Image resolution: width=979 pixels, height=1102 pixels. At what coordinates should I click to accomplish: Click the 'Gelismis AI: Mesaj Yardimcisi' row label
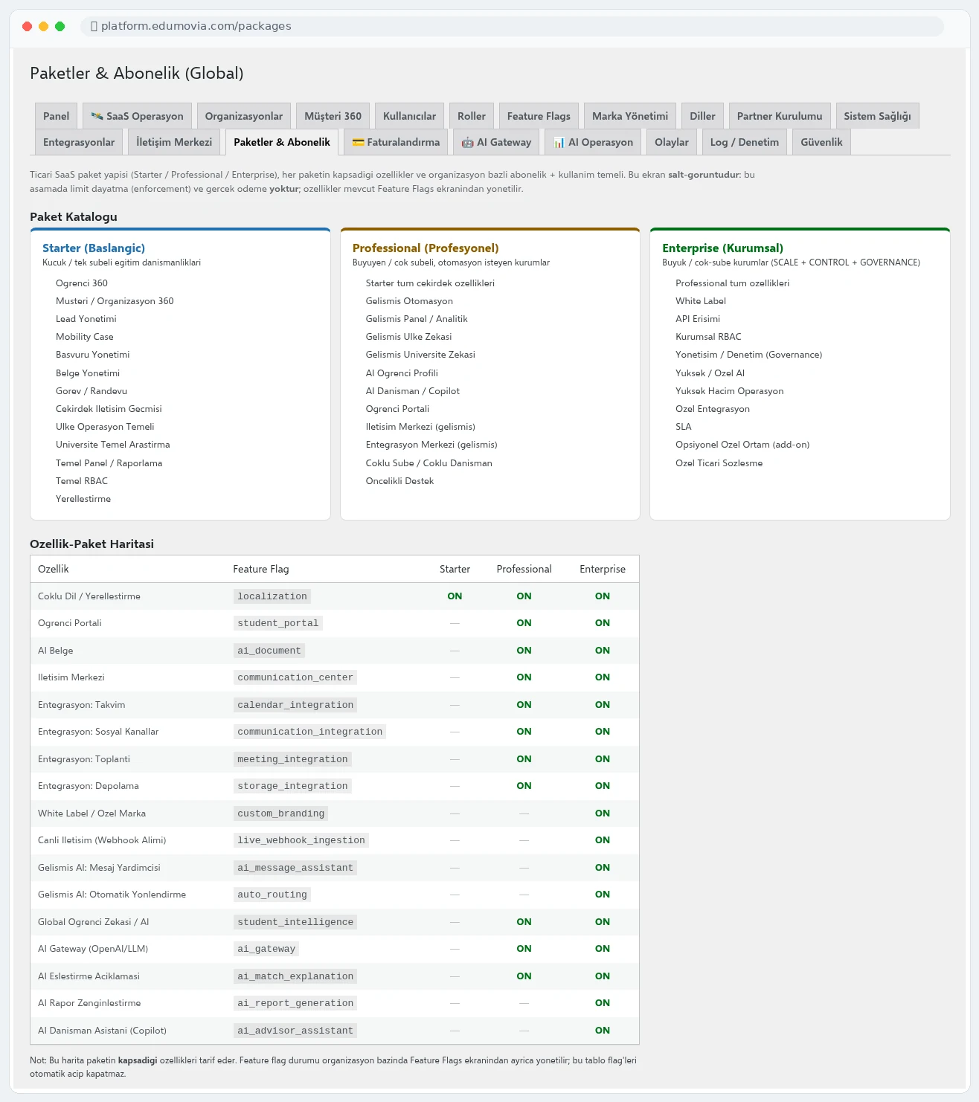tap(99, 868)
